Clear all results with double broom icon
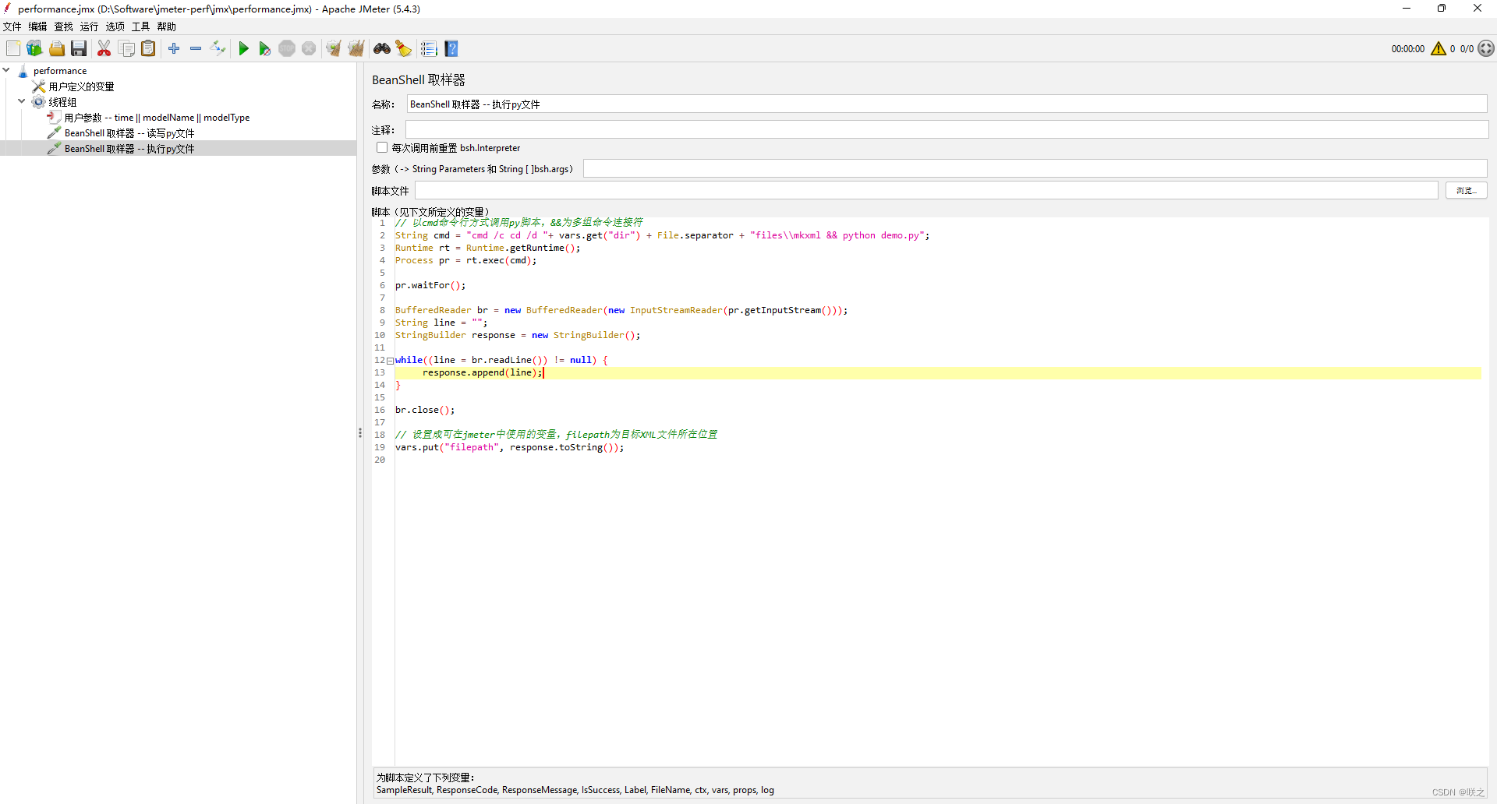This screenshot has width=1497, height=804. [356, 48]
